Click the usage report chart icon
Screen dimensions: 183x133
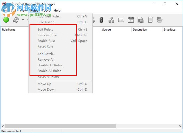point(140,20)
